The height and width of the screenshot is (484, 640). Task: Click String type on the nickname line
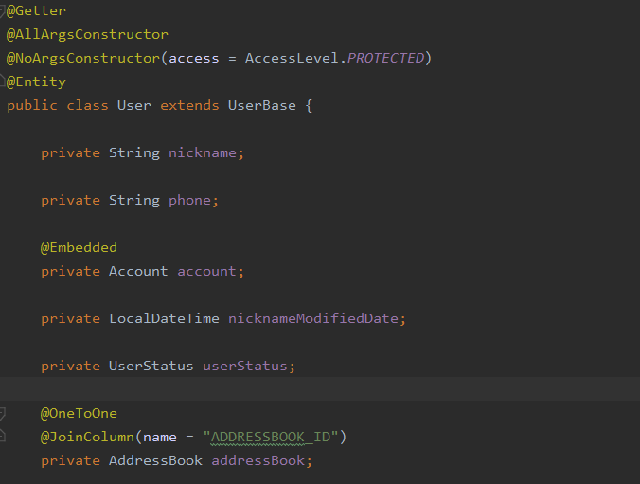(134, 153)
